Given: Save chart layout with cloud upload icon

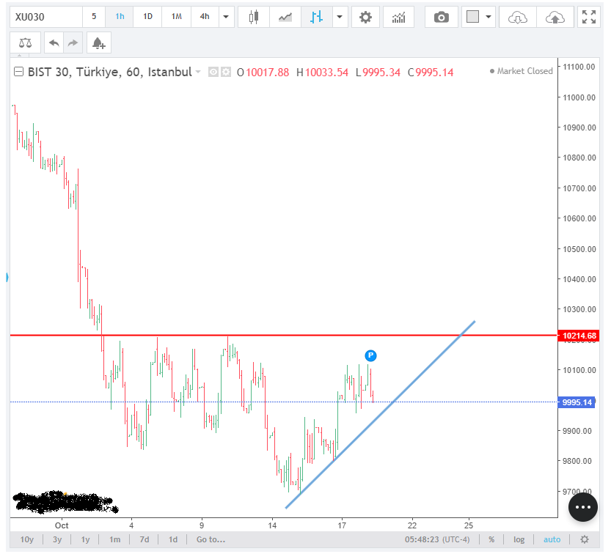Looking at the screenshot, I should pos(555,16).
